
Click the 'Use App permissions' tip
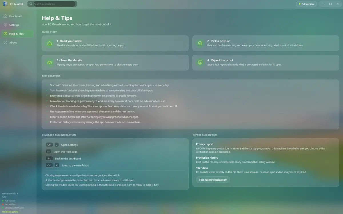coord(92,112)
